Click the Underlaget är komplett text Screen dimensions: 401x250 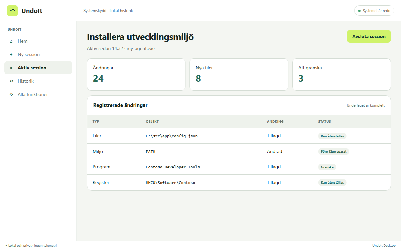pos(366,105)
